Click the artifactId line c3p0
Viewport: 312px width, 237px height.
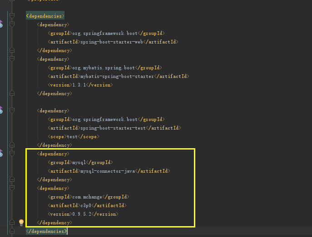point(87,205)
